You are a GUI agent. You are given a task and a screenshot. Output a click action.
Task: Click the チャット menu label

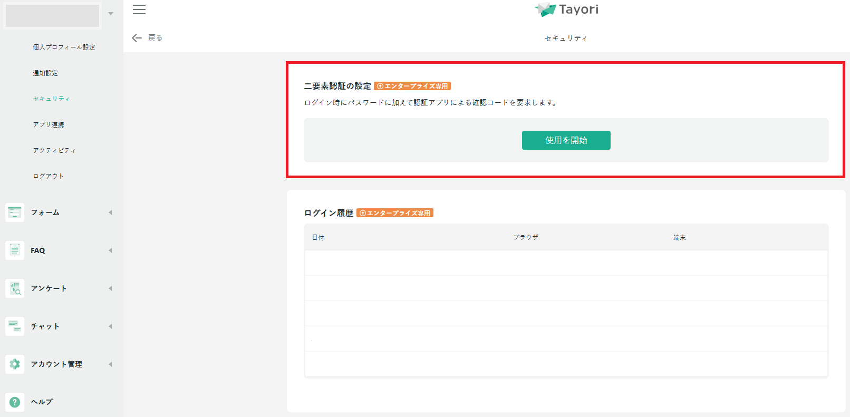click(x=45, y=326)
